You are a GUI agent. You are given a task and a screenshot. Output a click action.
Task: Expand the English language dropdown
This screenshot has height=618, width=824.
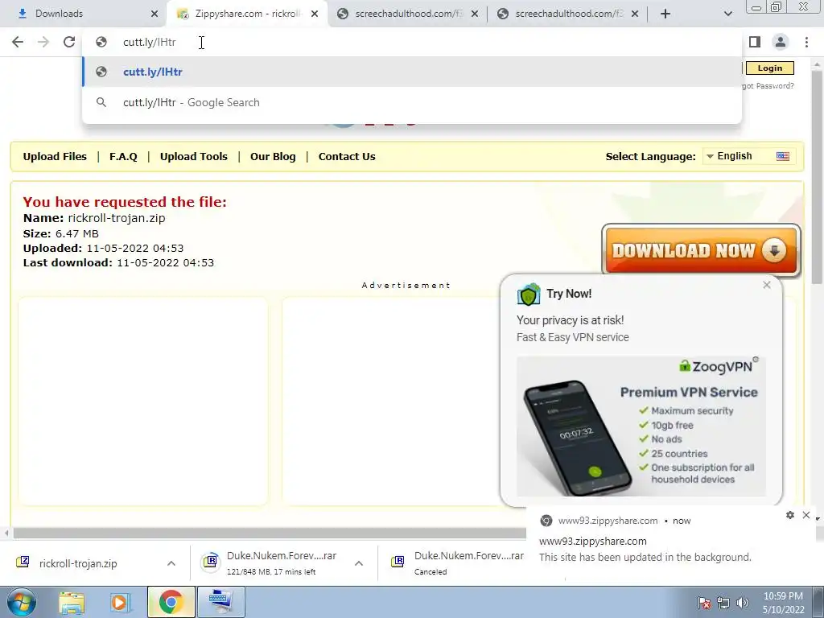point(748,156)
